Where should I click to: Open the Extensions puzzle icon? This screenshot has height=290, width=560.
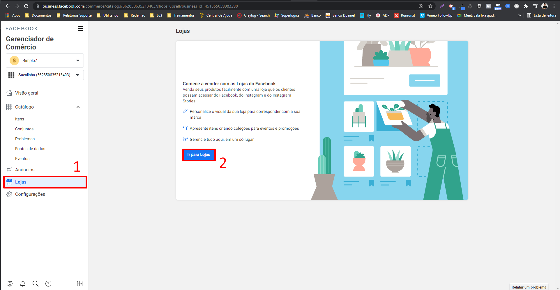tap(526, 6)
